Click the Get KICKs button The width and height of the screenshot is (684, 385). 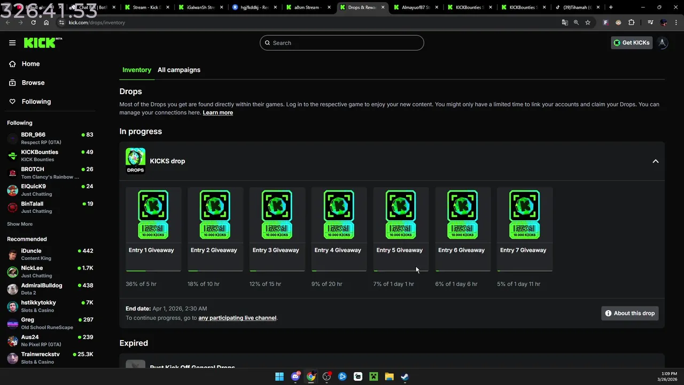[x=632, y=43]
